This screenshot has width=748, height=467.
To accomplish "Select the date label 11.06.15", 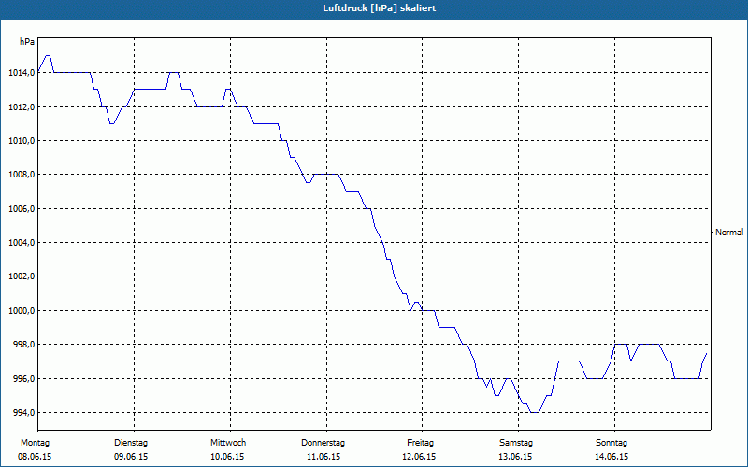I will 324,457.
